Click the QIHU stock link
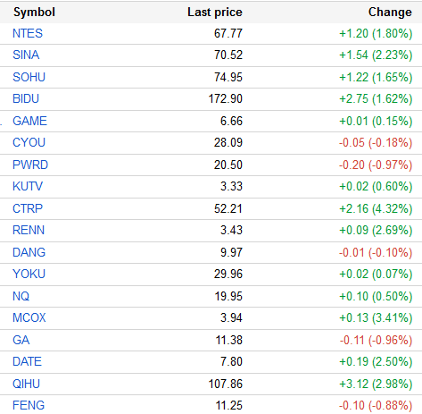This screenshot has height=414, width=422. point(26,384)
